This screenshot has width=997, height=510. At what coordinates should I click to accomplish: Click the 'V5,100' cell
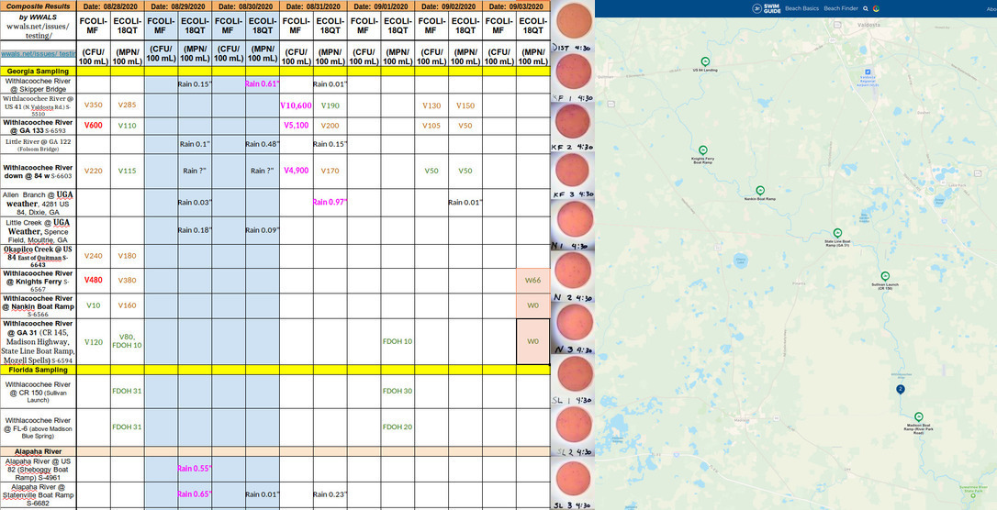pyautogui.click(x=297, y=126)
